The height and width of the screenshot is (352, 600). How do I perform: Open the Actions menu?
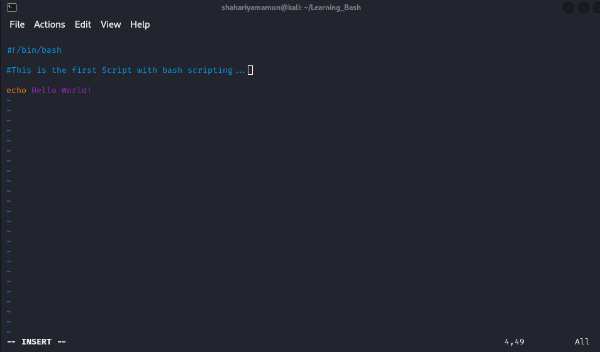[x=49, y=25]
